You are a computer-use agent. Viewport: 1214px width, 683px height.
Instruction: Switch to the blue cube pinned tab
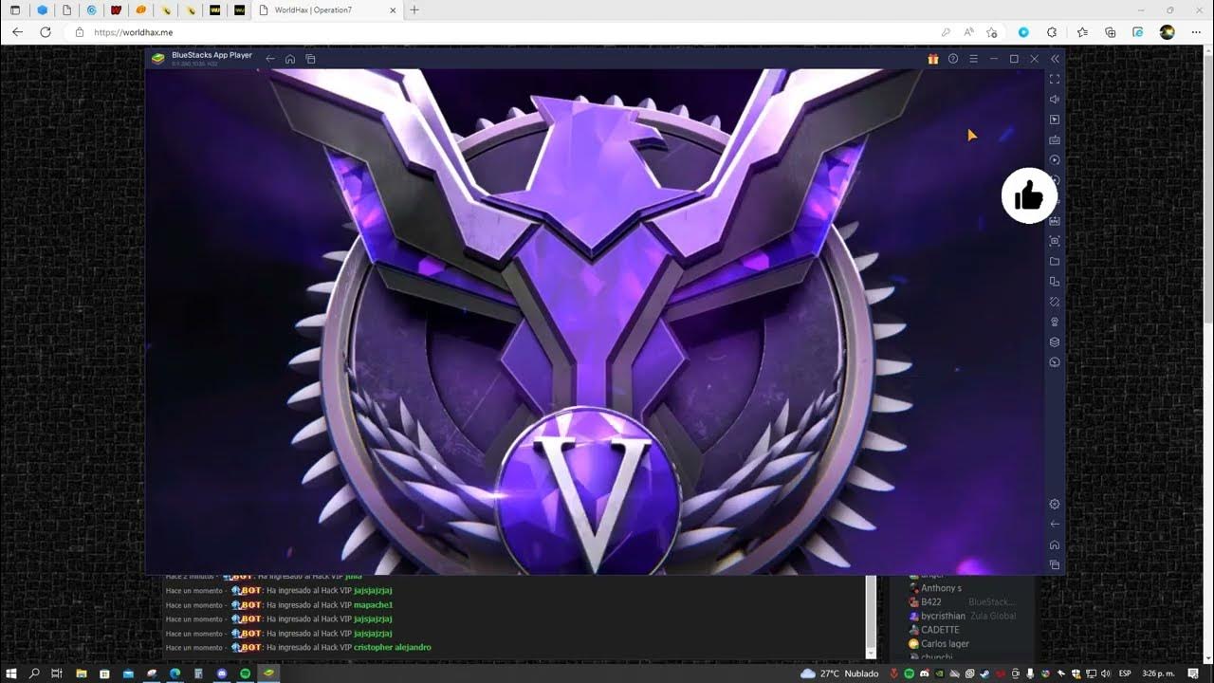pyautogui.click(x=42, y=10)
